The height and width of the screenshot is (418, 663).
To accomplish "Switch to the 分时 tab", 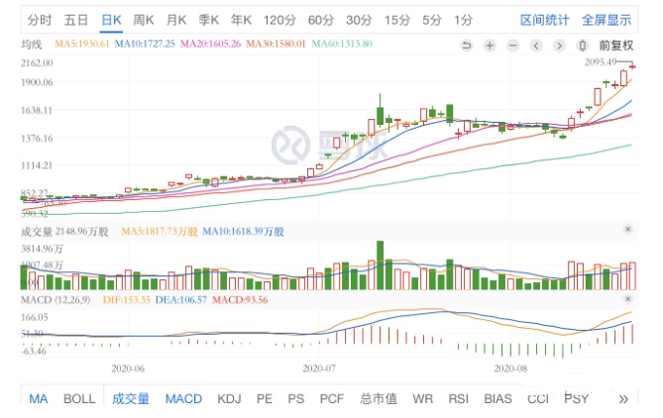I will 40,20.
